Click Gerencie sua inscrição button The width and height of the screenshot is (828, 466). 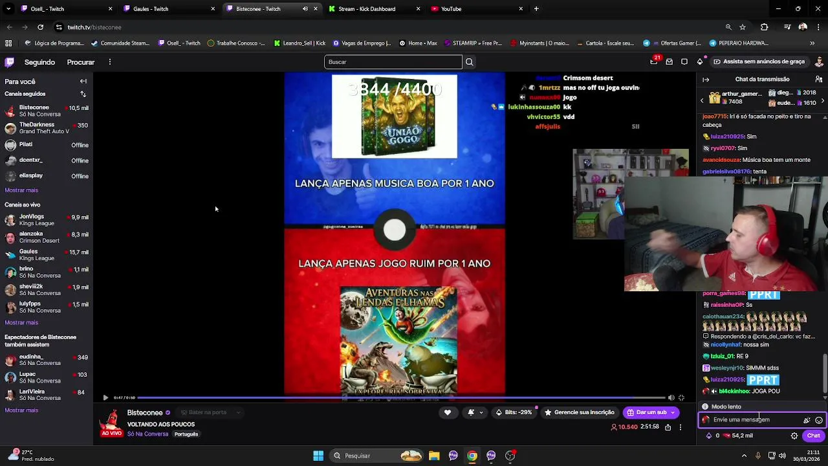tap(579, 412)
